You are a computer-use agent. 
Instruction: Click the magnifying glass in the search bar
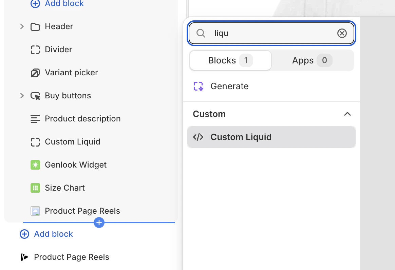[201, 33]
